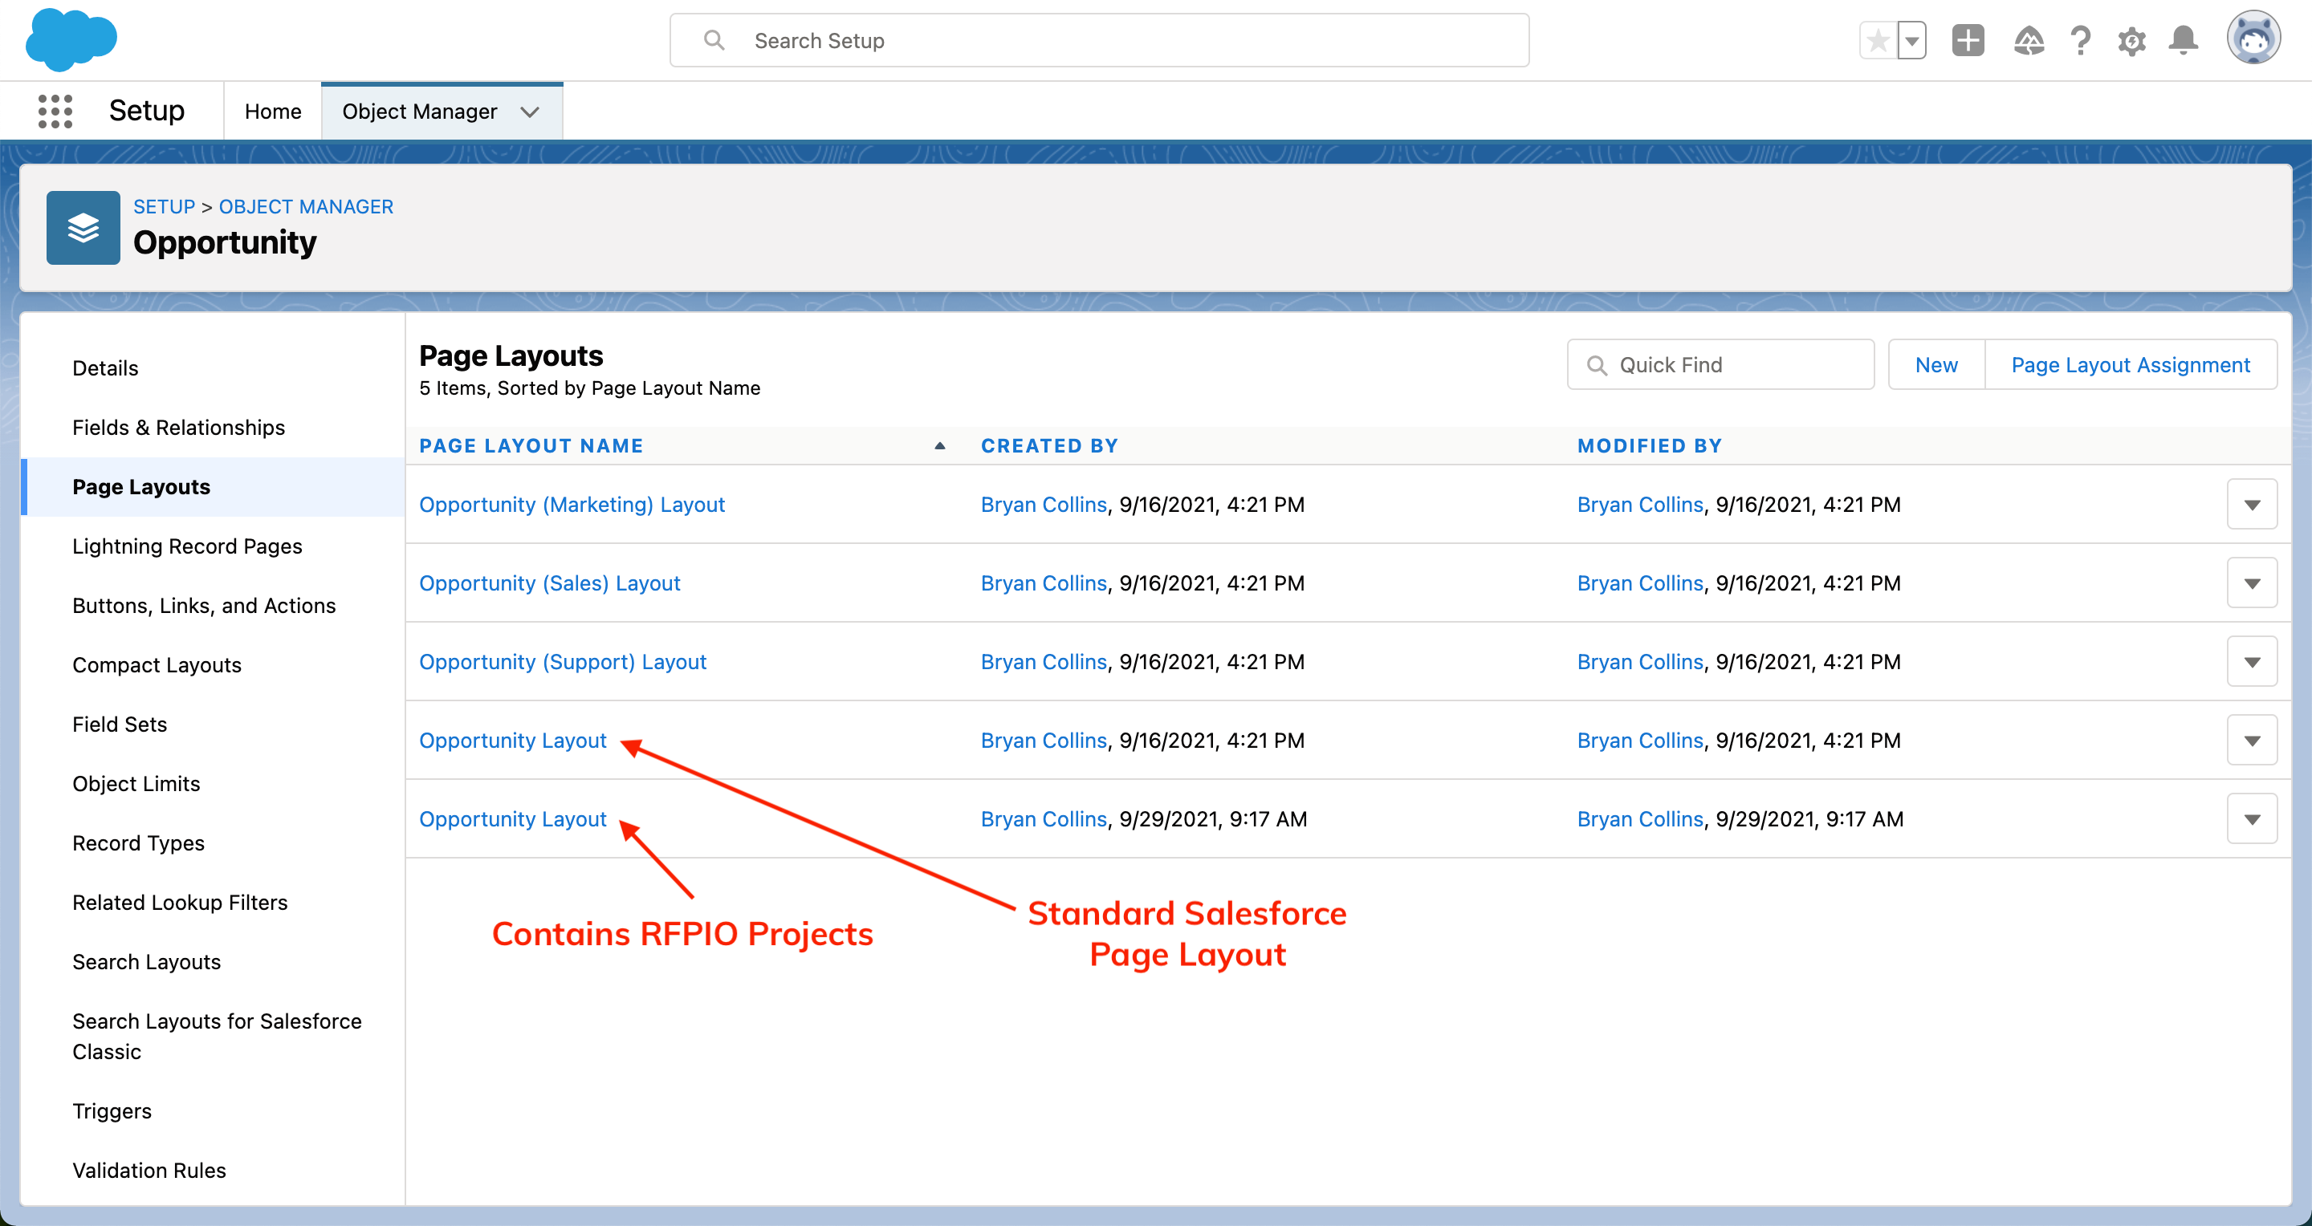Open row menu for Opportunity (Support) Layout

(x=2251, y=662)
